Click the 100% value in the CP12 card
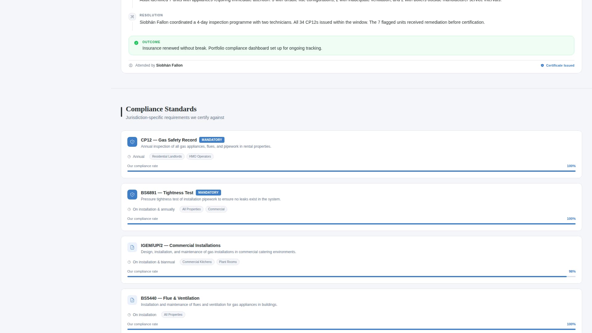This screenshot has height=333, width=592. click(x=571, y=166)
